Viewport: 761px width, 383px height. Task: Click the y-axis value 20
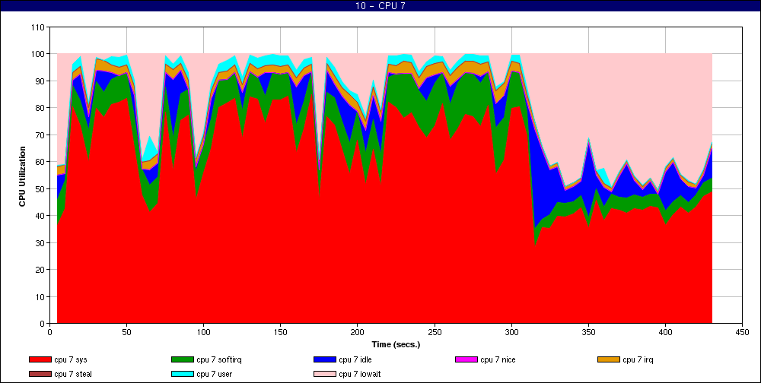(41, 270)
